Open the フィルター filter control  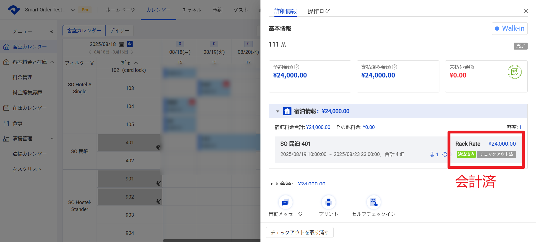click(80, 63)
